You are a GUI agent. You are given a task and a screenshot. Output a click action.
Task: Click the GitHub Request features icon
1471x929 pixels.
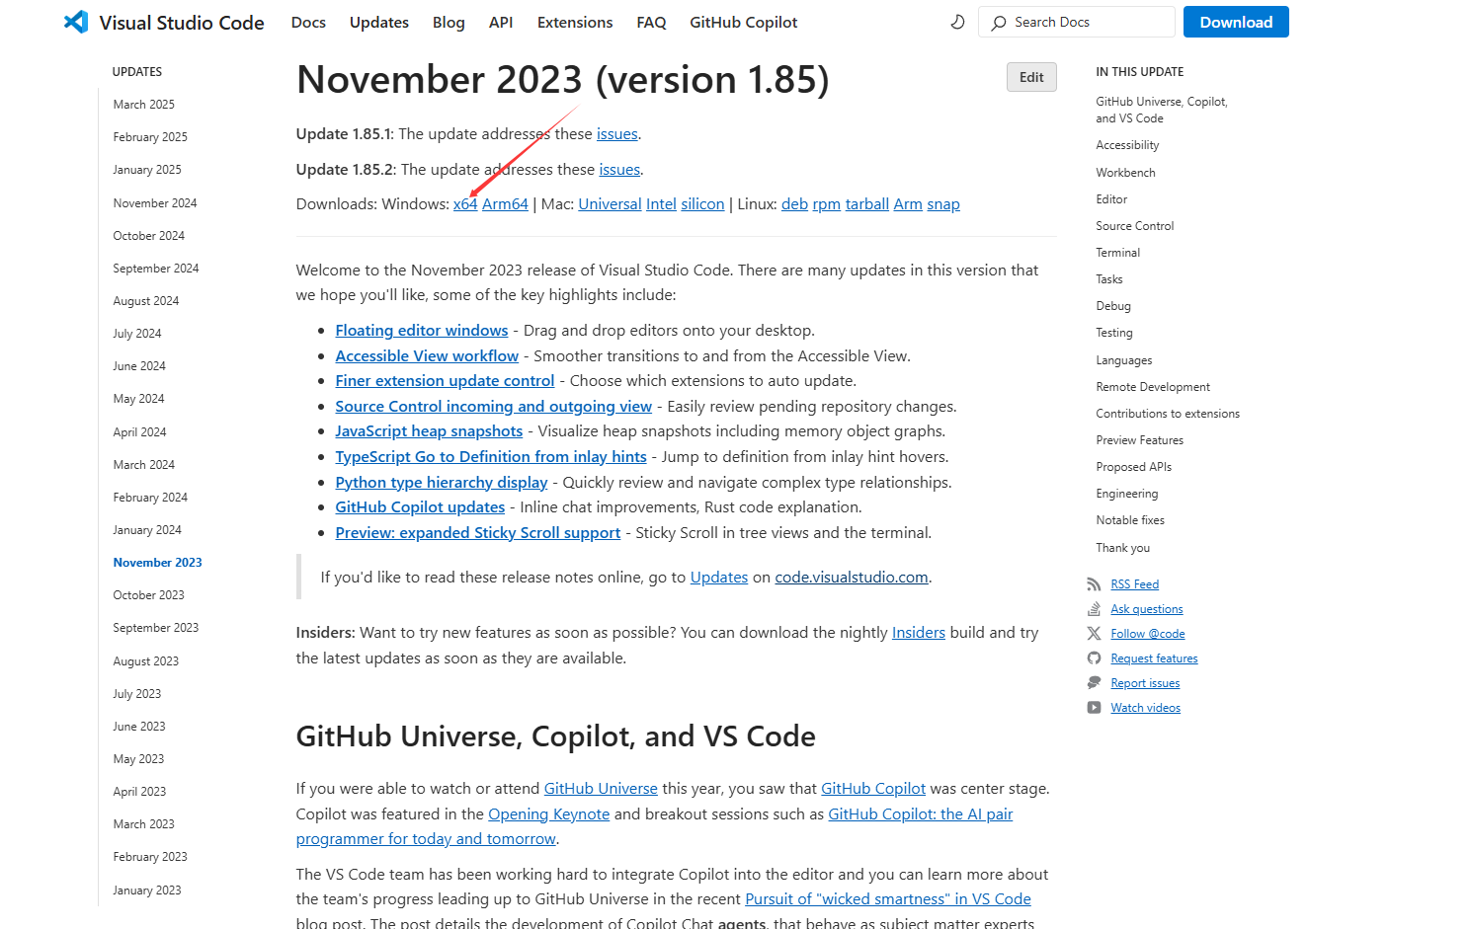1094,658
